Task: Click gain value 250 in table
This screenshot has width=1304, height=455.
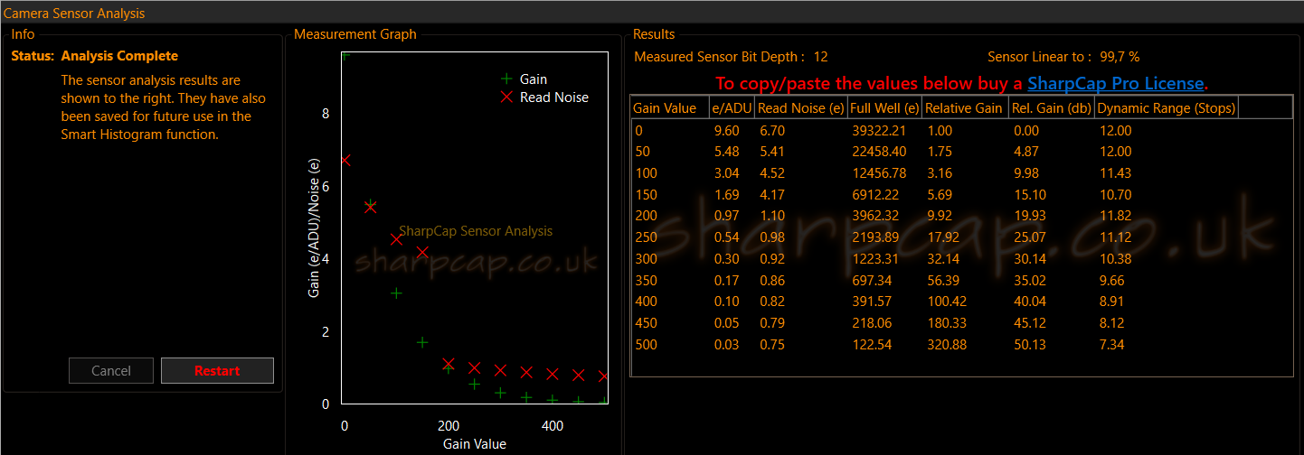Action: click(x=646, y=237)
